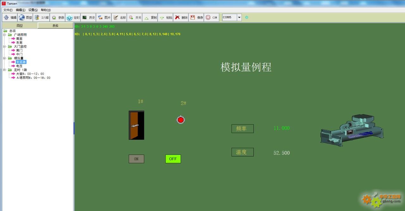This screenshot has width=405, height=211.
Task: Click the 2# label
Action: click(x=184, y=103)
